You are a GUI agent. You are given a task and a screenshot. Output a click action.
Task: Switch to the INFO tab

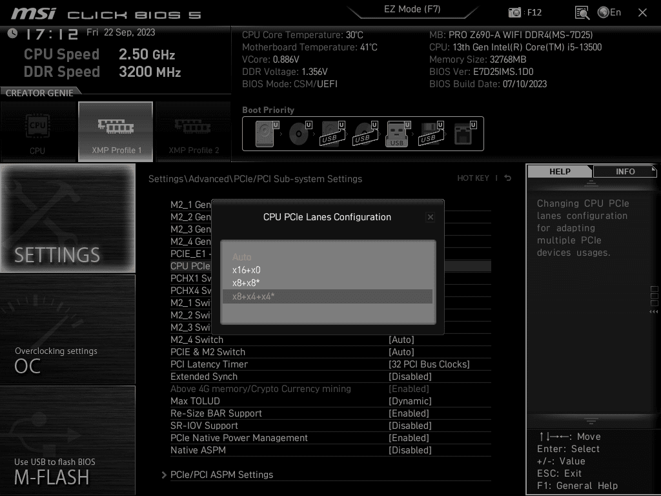pyautogui.click(x=625, y=171)
